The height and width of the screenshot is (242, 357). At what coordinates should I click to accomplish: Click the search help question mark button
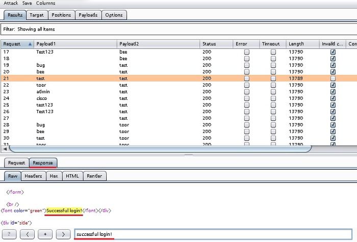9,234
